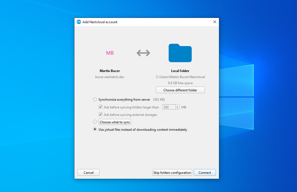Click the bucer.neohatch.dev server address

click(110, 77)
